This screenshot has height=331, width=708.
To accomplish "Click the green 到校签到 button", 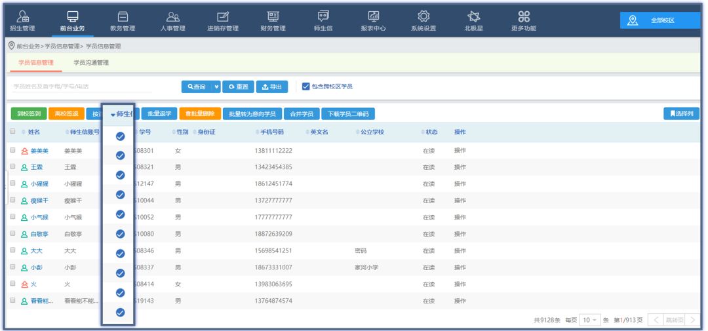I will 28,113.
